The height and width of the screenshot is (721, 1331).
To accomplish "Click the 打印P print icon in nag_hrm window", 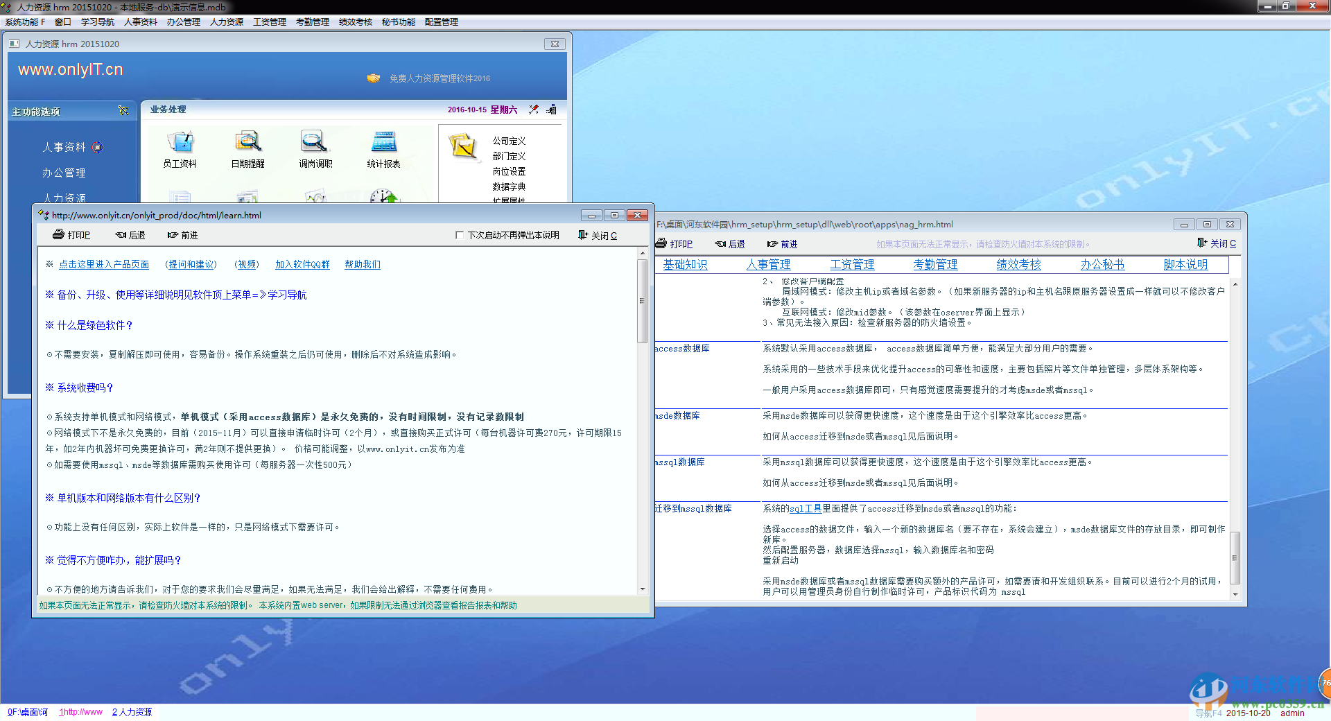I will 662,243.
